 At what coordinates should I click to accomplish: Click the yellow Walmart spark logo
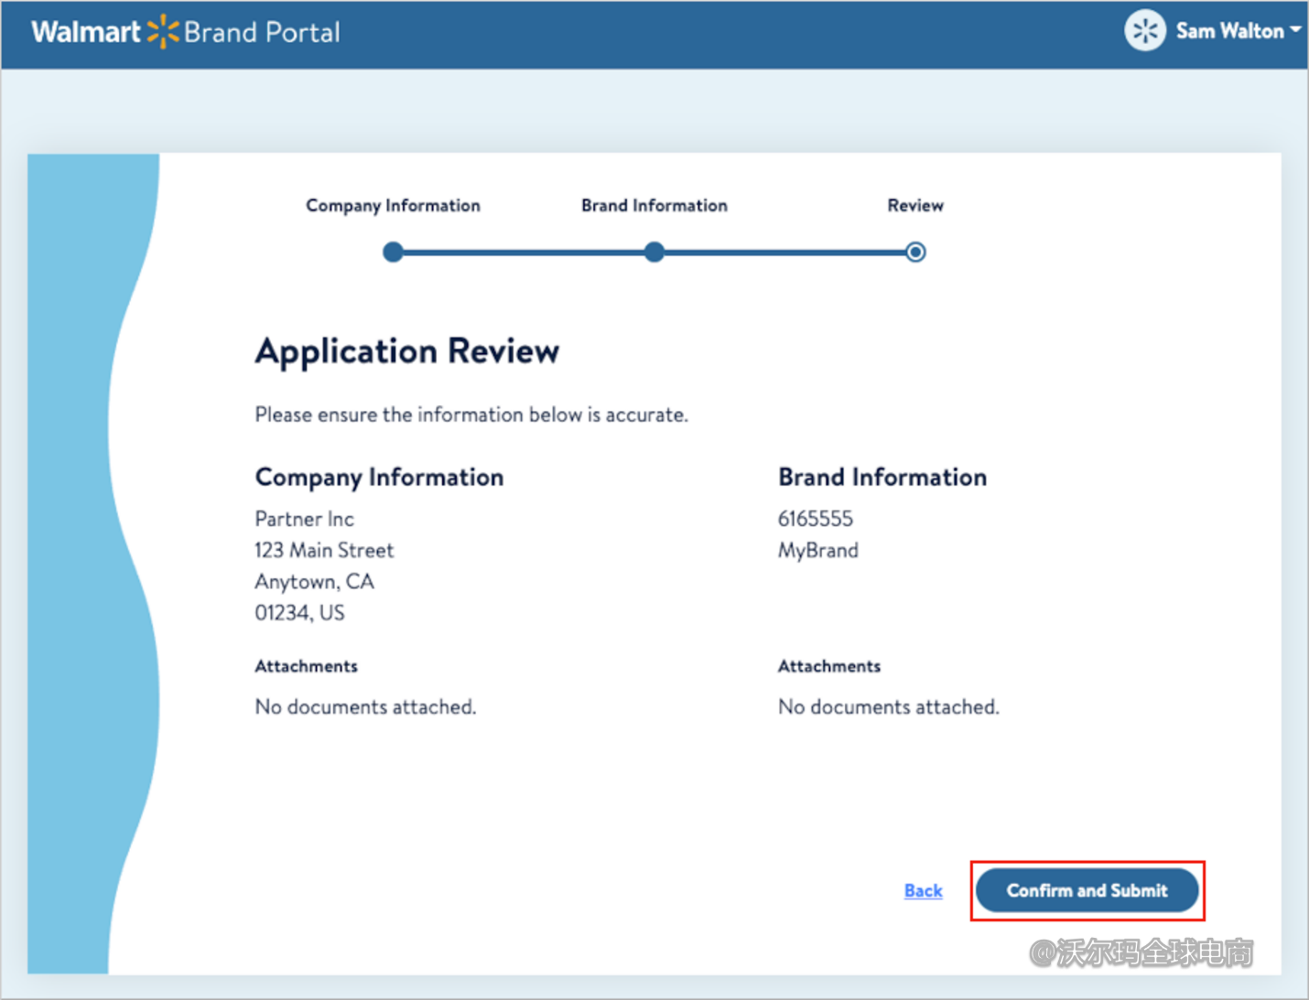162,32
